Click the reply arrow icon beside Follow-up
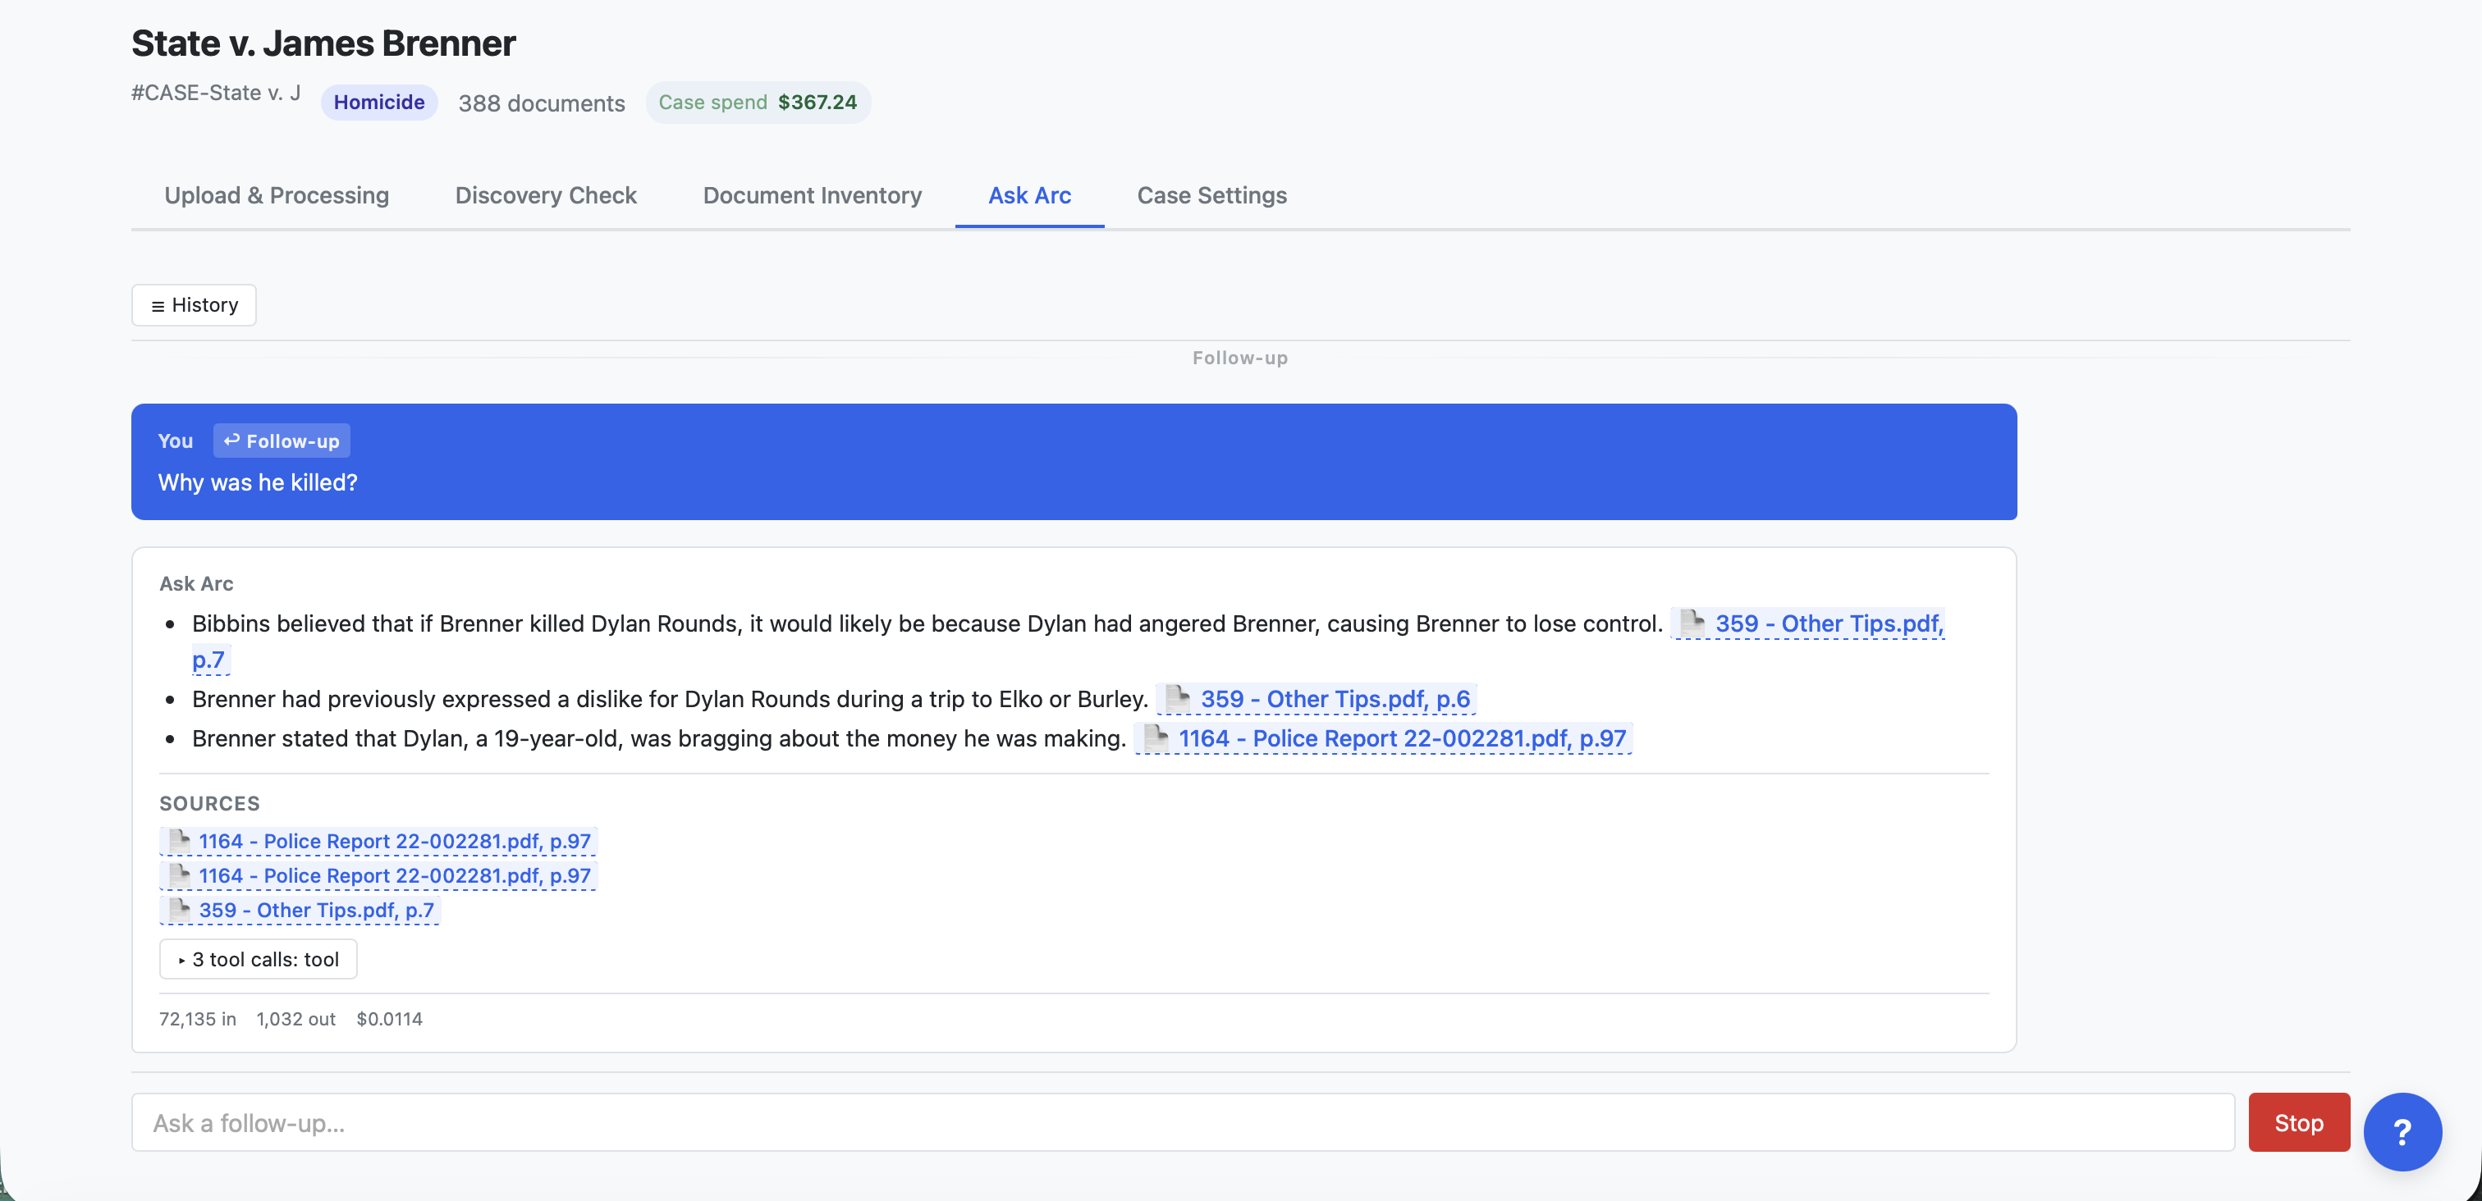This screenshot has height=1201, width=2482. 231,441
